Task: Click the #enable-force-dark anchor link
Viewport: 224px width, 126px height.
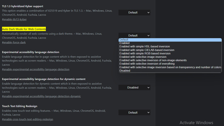Action: point(14,43)
